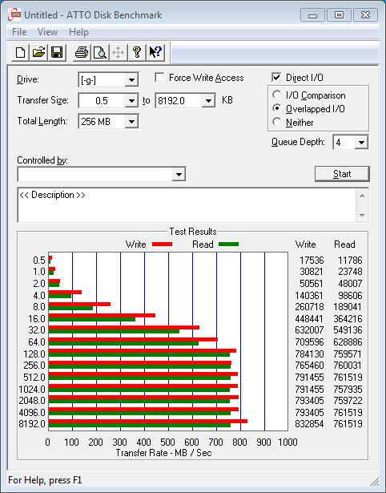Open the Help menu
Image resolution: width=386 pixels, height=493 pixels.
(x=78, y=32)
